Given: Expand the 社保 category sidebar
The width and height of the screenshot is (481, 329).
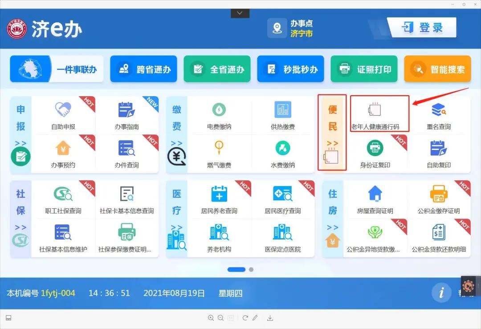Looking at the screenshot, I should click(20, 219).
